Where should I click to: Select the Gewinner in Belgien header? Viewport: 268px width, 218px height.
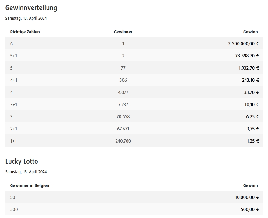click(30, 185)
